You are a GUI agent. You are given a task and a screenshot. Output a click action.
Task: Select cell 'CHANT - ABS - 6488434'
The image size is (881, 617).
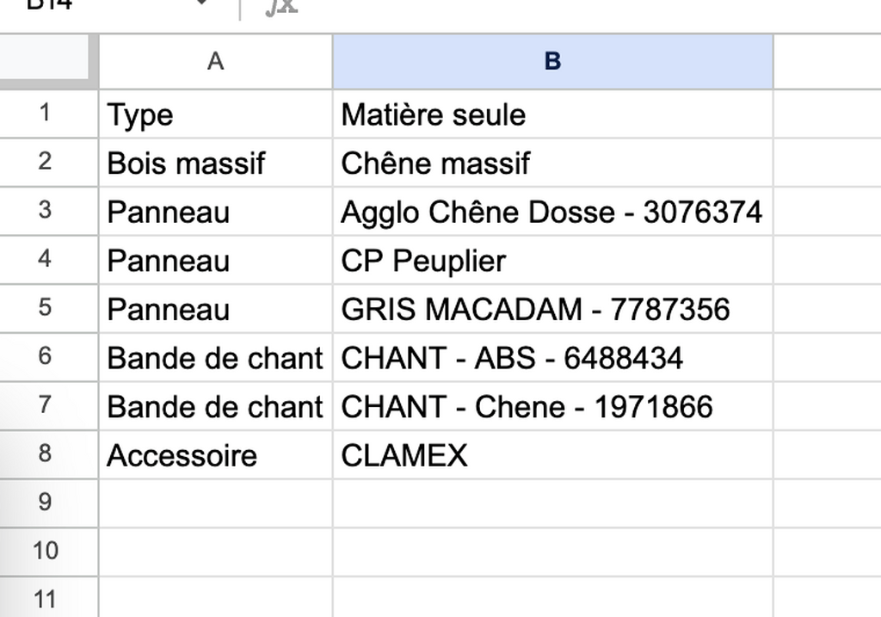553,357
